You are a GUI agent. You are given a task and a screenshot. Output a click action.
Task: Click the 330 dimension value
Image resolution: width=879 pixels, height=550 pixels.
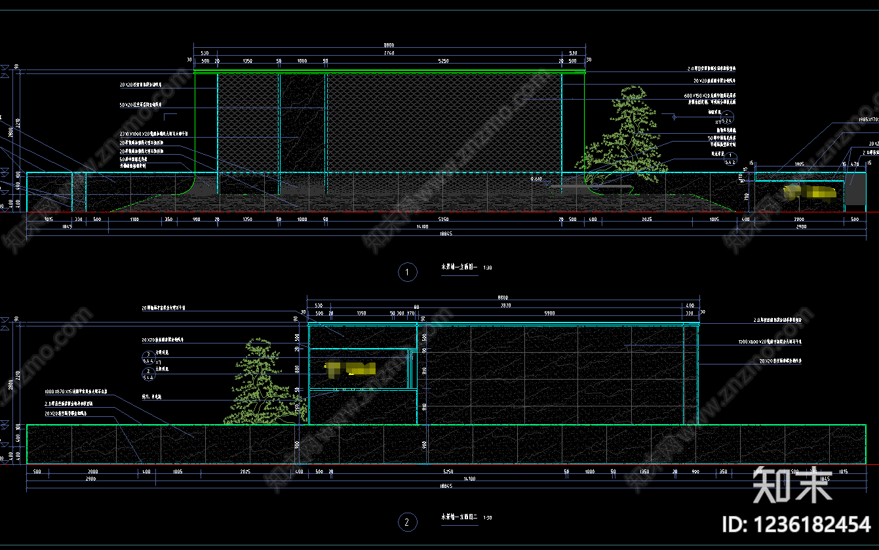(x=78, y=219)
